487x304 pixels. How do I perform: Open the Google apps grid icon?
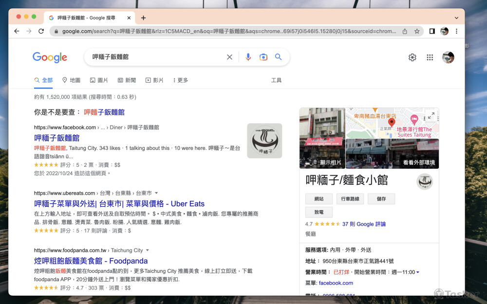click(x=430, y=57)
